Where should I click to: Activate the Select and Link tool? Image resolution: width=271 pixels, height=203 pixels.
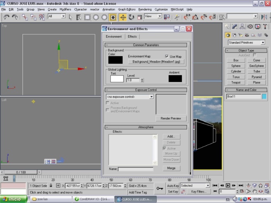coord(25,17)
